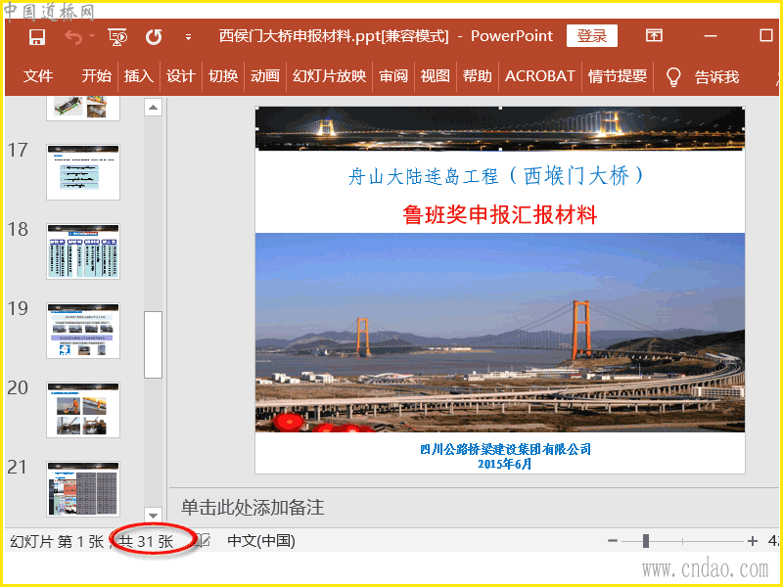Image resolution: width=783 pixels, height=587 pixels.
Task: Click language indicator 中文(中国)
Action: click(x=261, y=541)
